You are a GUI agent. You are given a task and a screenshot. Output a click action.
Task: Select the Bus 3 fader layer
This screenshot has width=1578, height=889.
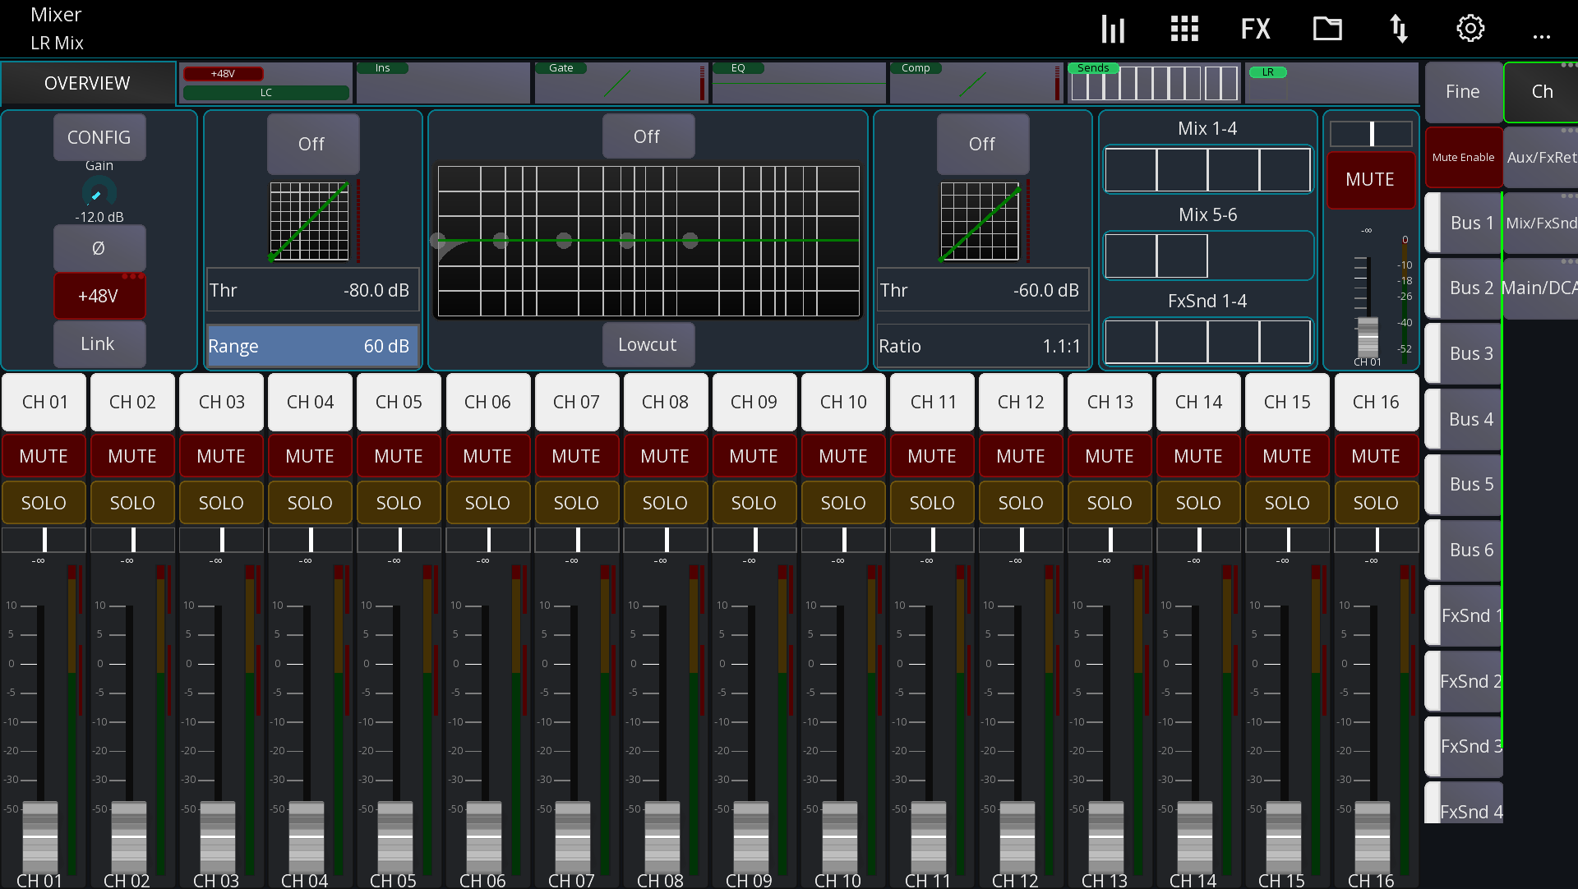point(1471,353)
